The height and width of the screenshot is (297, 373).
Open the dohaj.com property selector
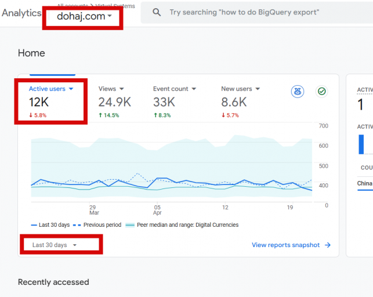tap(85, 16)
